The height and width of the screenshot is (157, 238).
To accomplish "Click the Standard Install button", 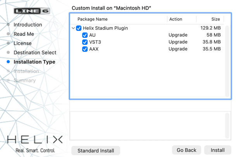I will (96, 150).
